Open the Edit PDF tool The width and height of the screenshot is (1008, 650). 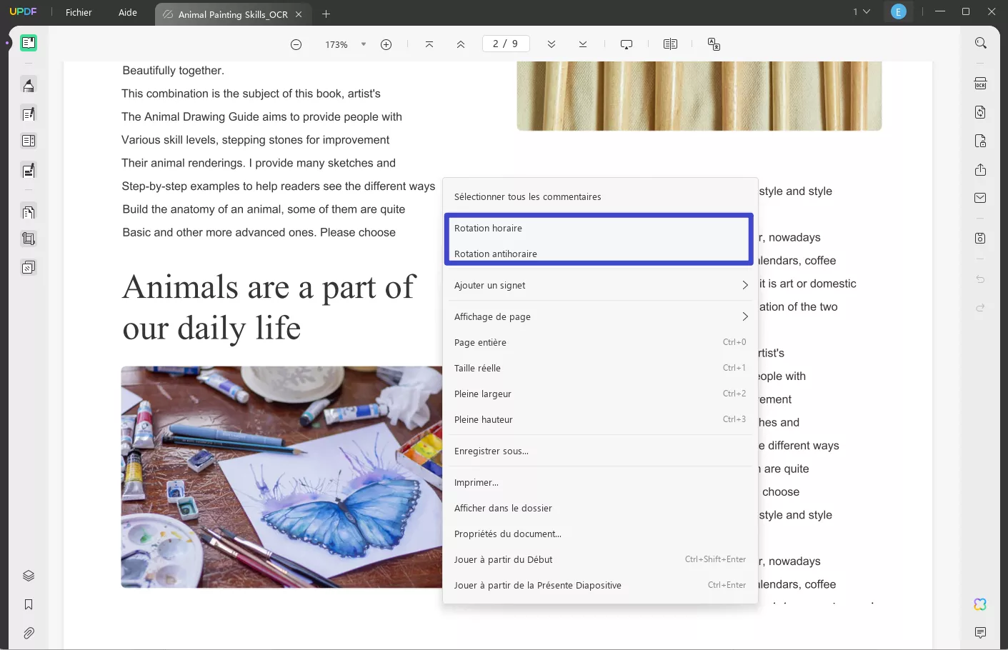pos(29,114)
